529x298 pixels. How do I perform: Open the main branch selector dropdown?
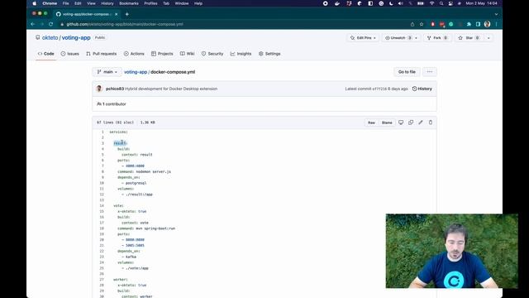tap(107, 72)
